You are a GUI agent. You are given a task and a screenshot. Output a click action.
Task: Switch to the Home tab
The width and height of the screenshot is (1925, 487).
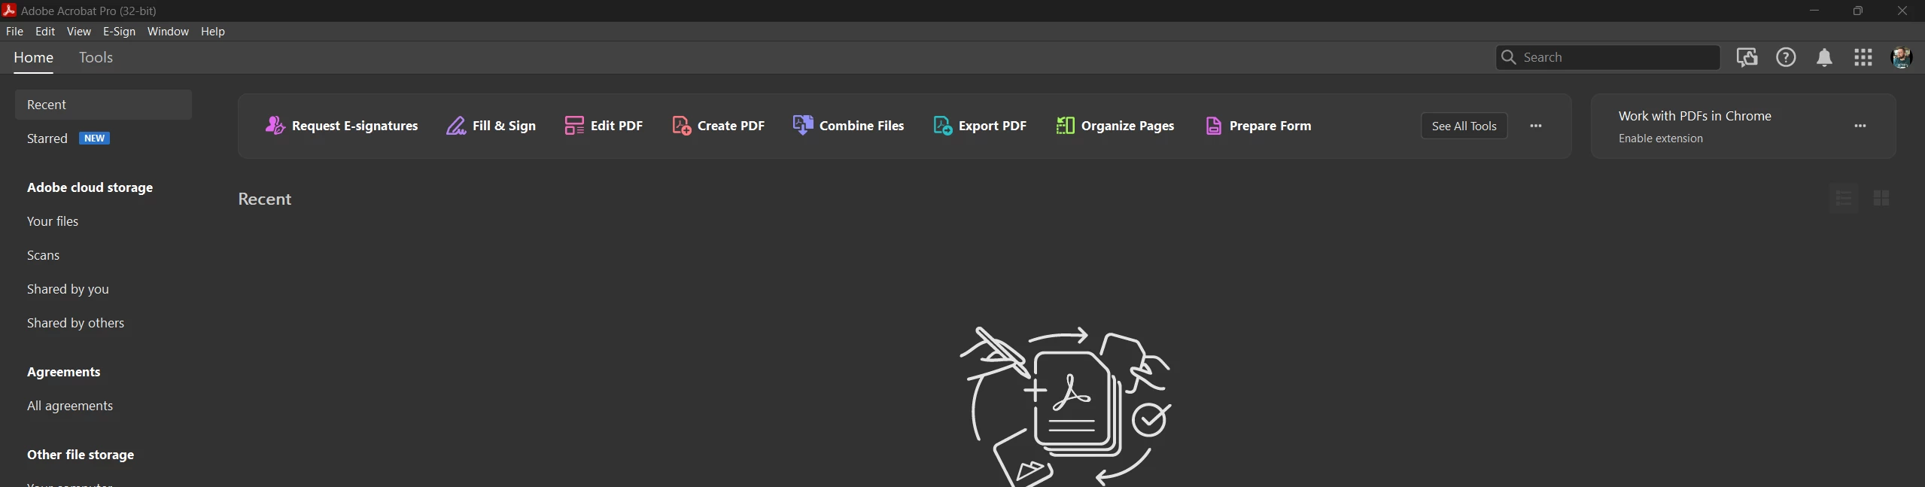click(33, 57)
